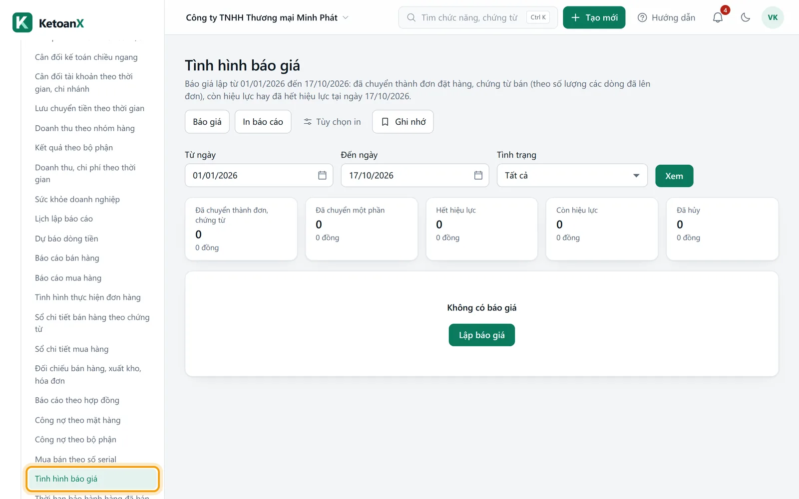
Task: Select the Còn hiệu lực summary card
Action: (602, 229)
